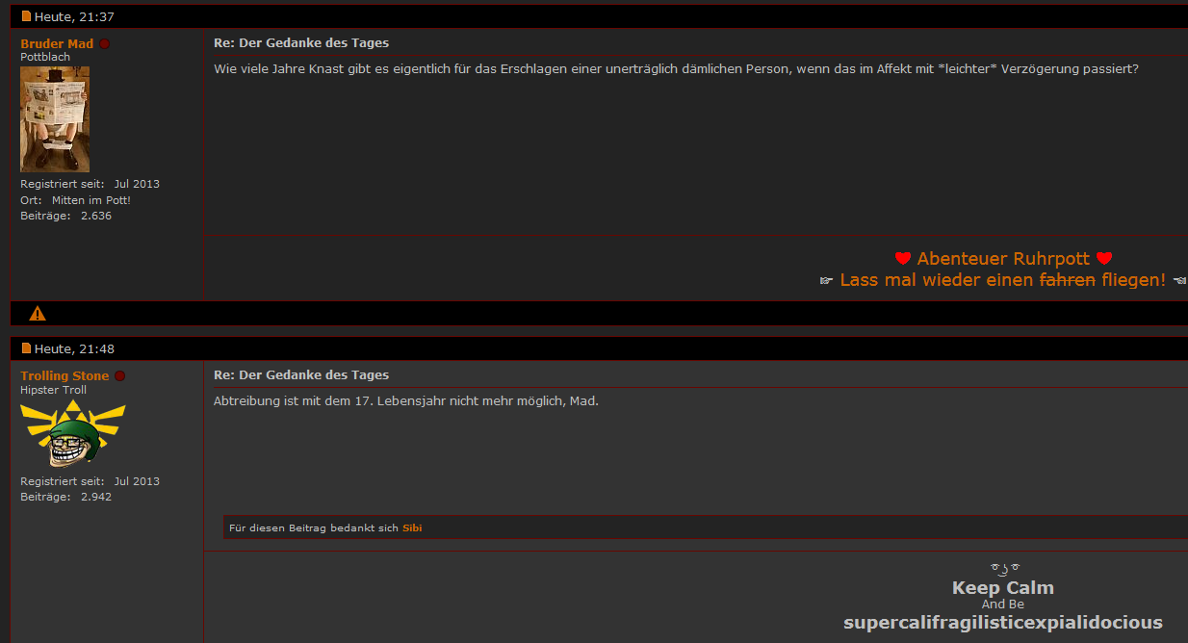This screenshot has height=643, width=1188.
Task: Click the left red heart in signature
Action: point(903,258)
